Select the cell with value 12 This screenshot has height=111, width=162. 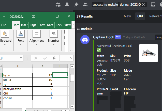(42, 75)
